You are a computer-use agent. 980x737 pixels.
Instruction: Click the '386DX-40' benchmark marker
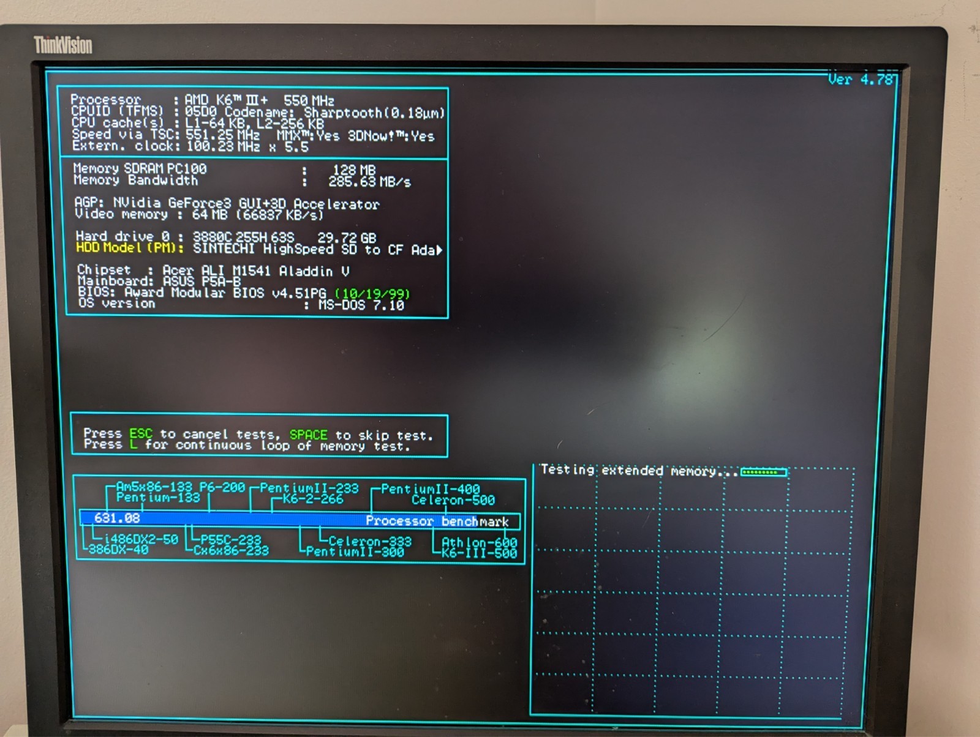[x=119, y=549]
